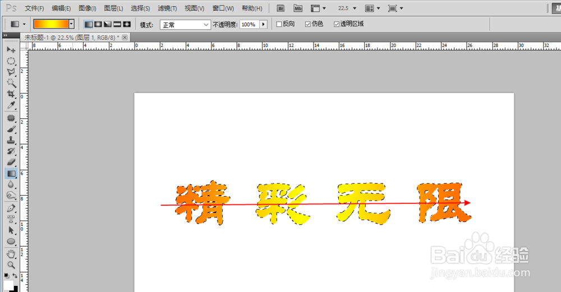Image resolution: width=561 pixels, height=292 pixels.
Task: Select the Spot Healing Brush tool
Action: tap(11, 118)
